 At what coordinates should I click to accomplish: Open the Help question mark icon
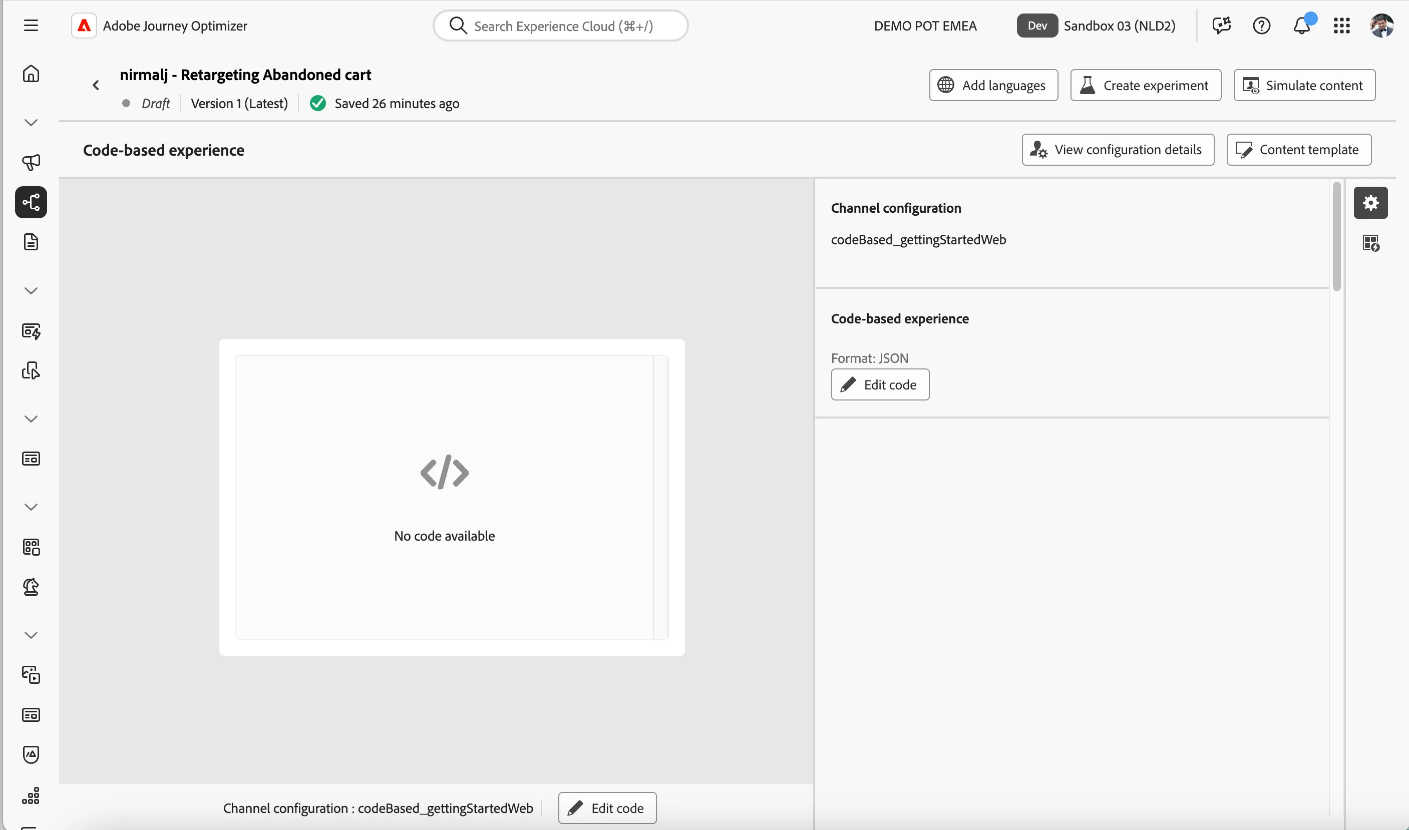pos(1261,26)
